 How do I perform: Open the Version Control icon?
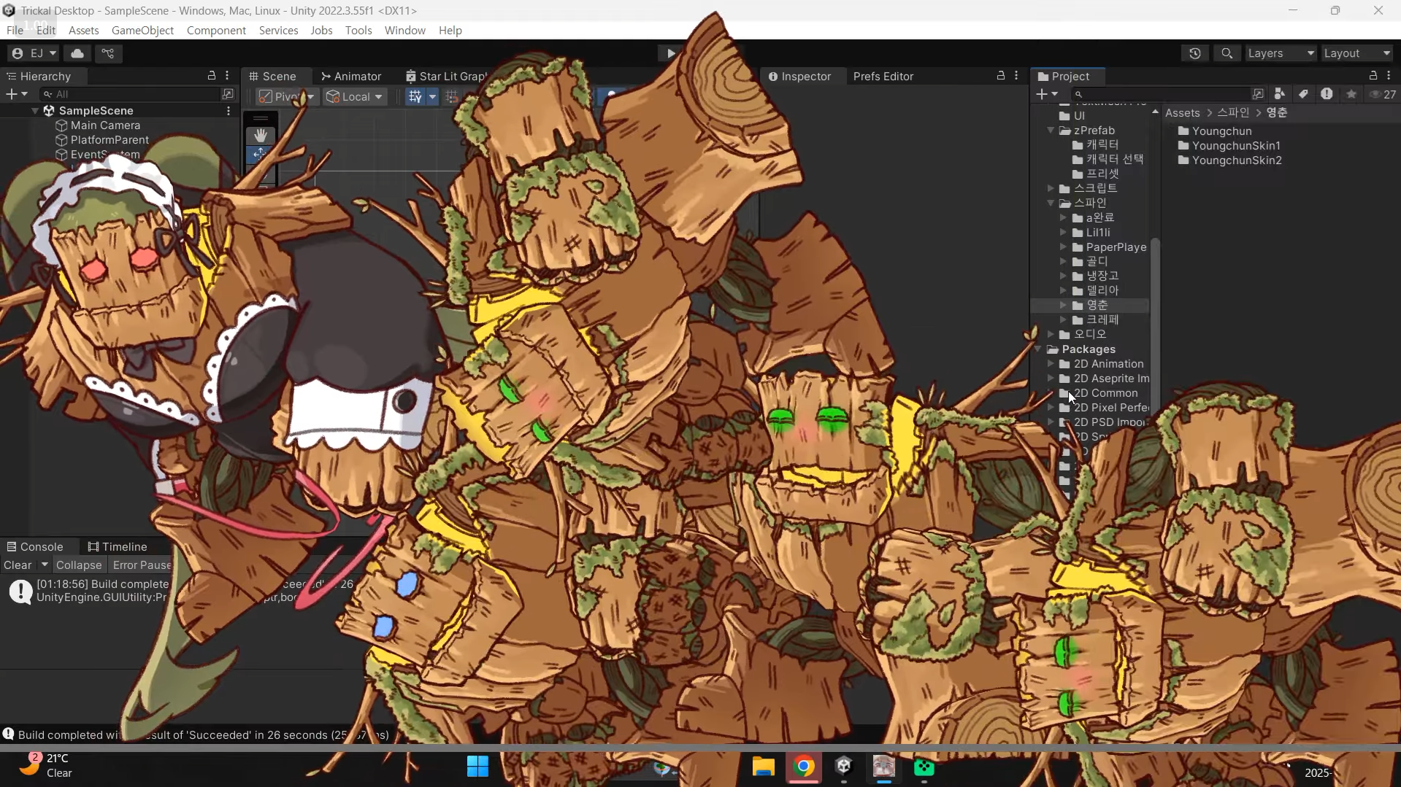tap(108, 53)
